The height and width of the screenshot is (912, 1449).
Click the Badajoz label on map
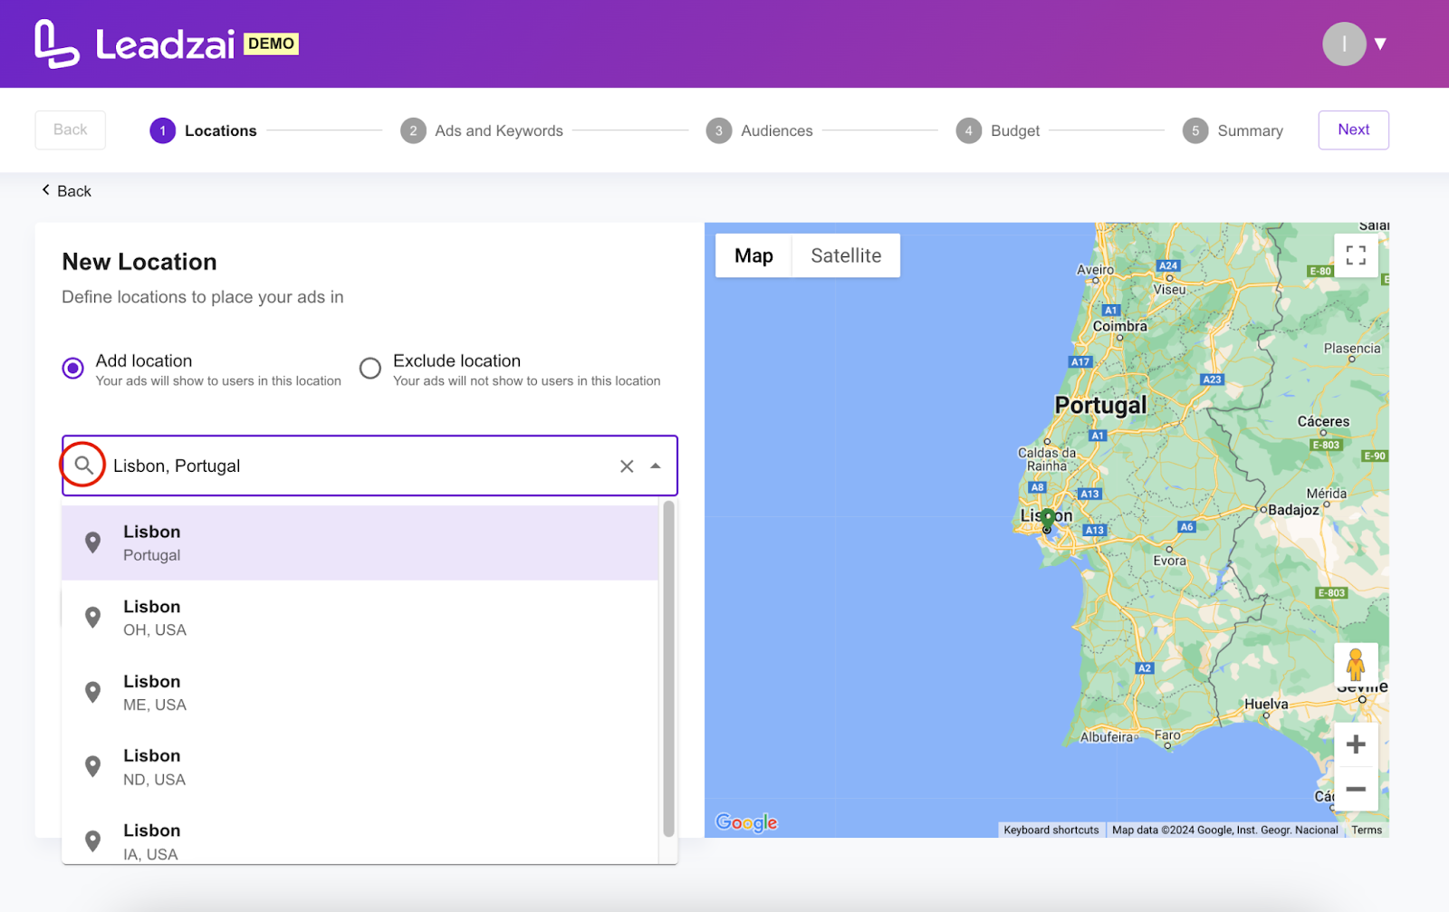[1293, 510]
